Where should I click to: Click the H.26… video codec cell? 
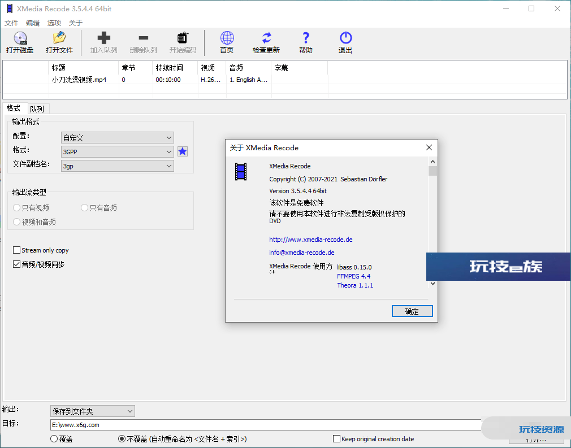[x=211, y=80]
